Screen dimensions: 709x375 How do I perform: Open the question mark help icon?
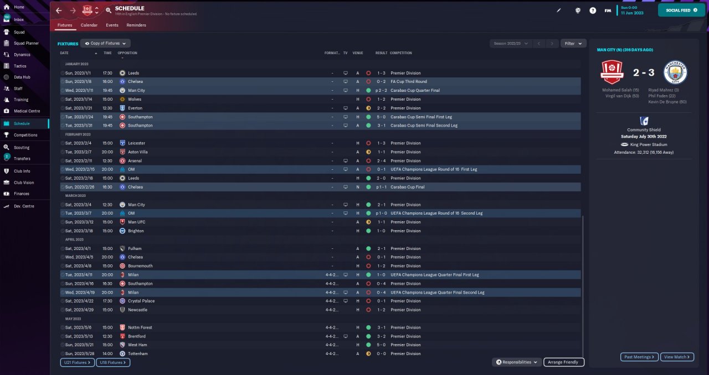(593, 10)
